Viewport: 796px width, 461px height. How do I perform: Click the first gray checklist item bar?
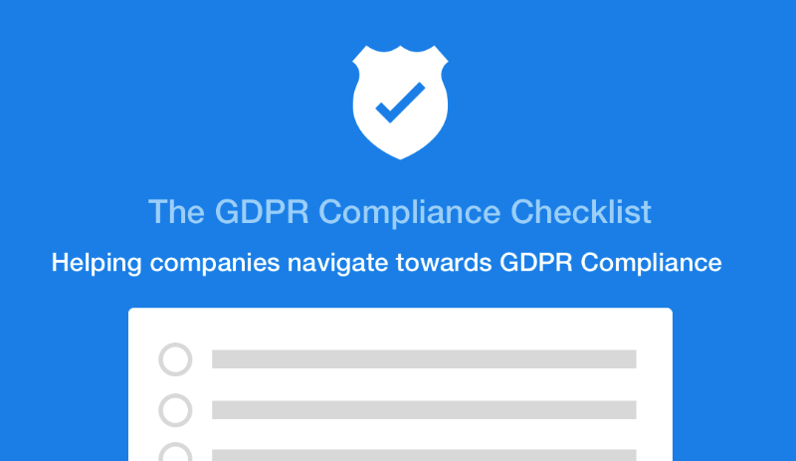pyautogui.click(x=424, y=359)
